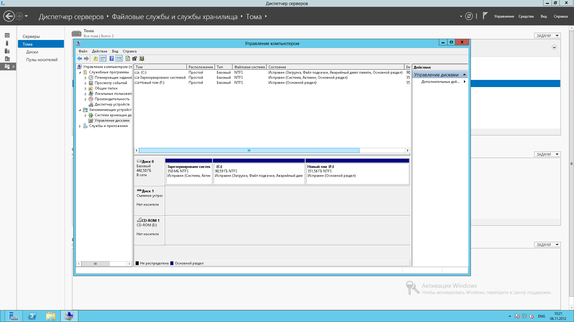Sort by the Файловая система column header
The image size is (574, 322).
[249, 67]
